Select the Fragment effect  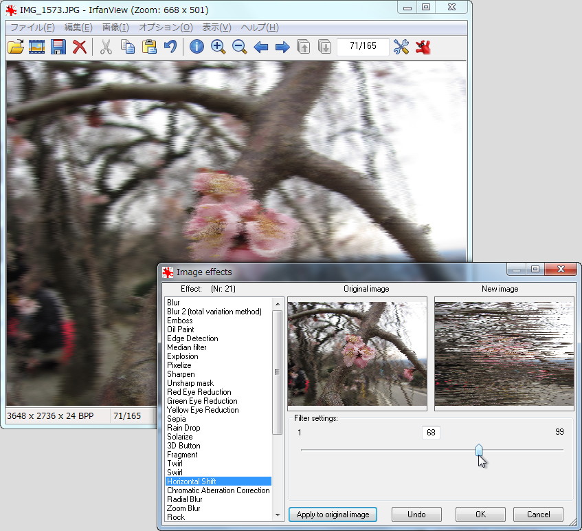(x=182, y=455)
